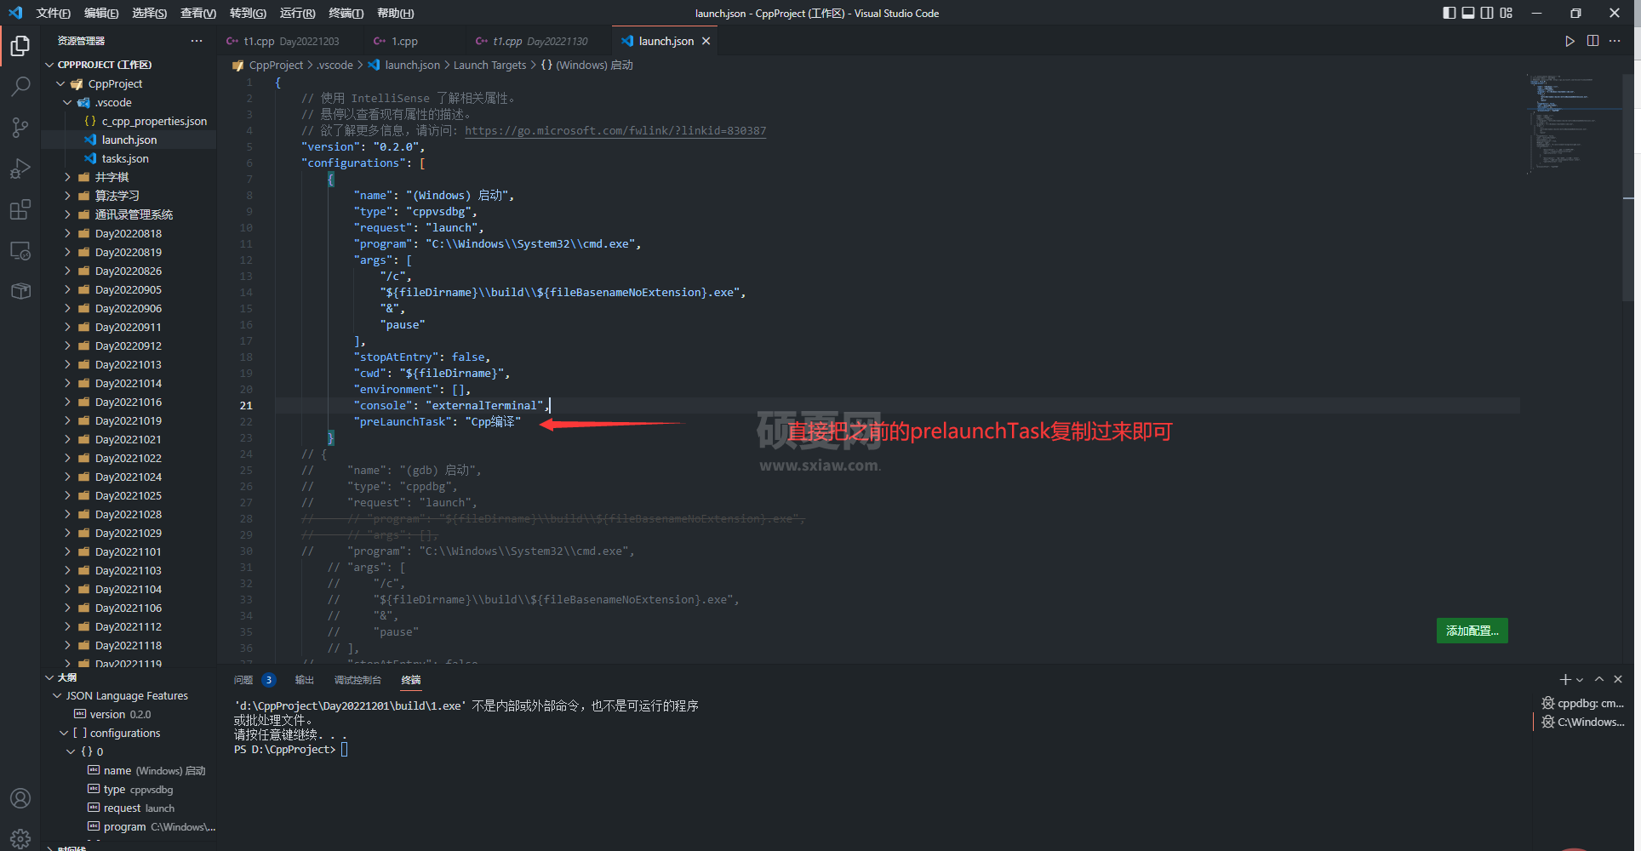Create a new terminal with plus icon
The image size is (1641, 851).
(x=1564, y=679)
